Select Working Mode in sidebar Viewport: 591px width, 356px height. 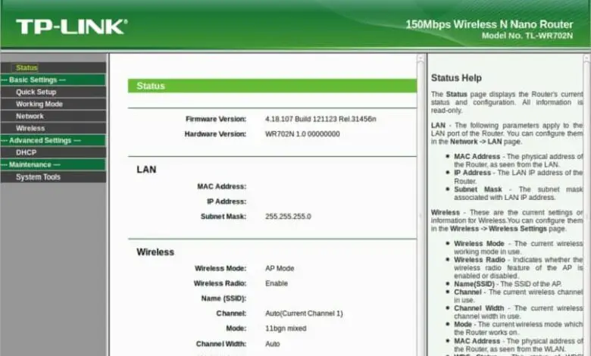[39, 104]
